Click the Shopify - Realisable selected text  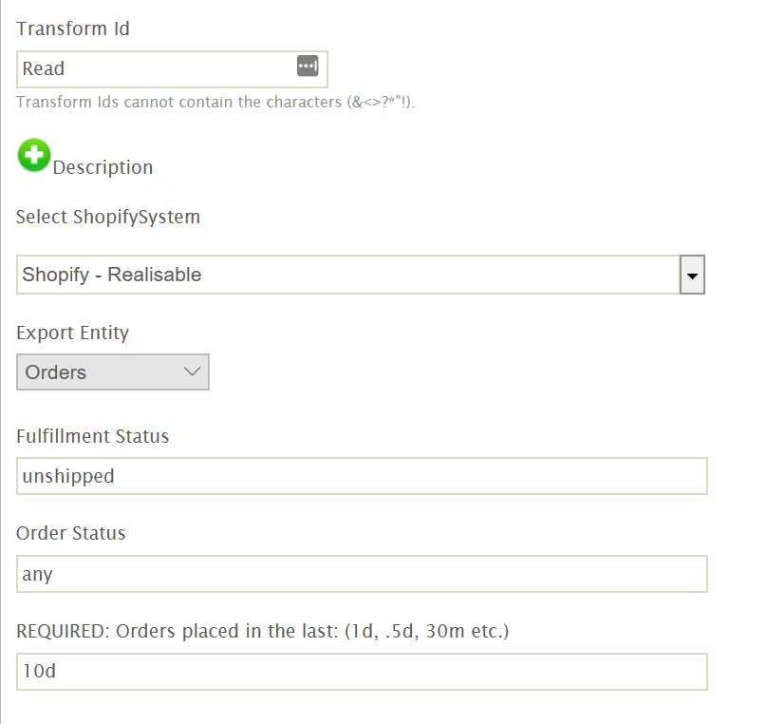tap(112, 275)
